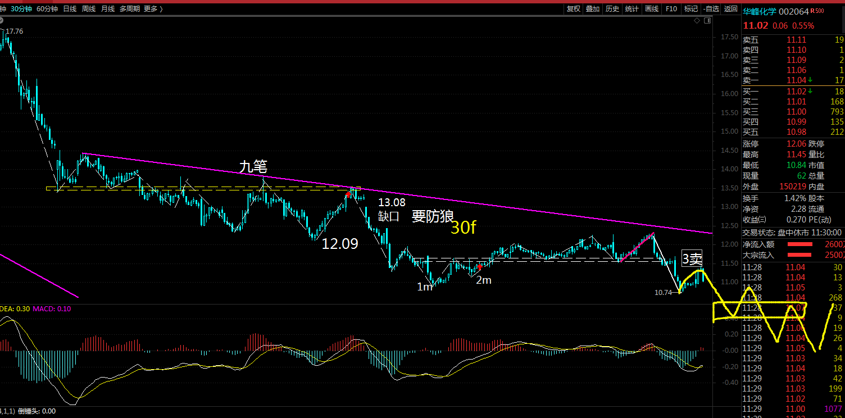This screenshot has width=845, height=418.
Task: Click the 换手 turnover value 1.42%
Action: (x=796, y=198)
